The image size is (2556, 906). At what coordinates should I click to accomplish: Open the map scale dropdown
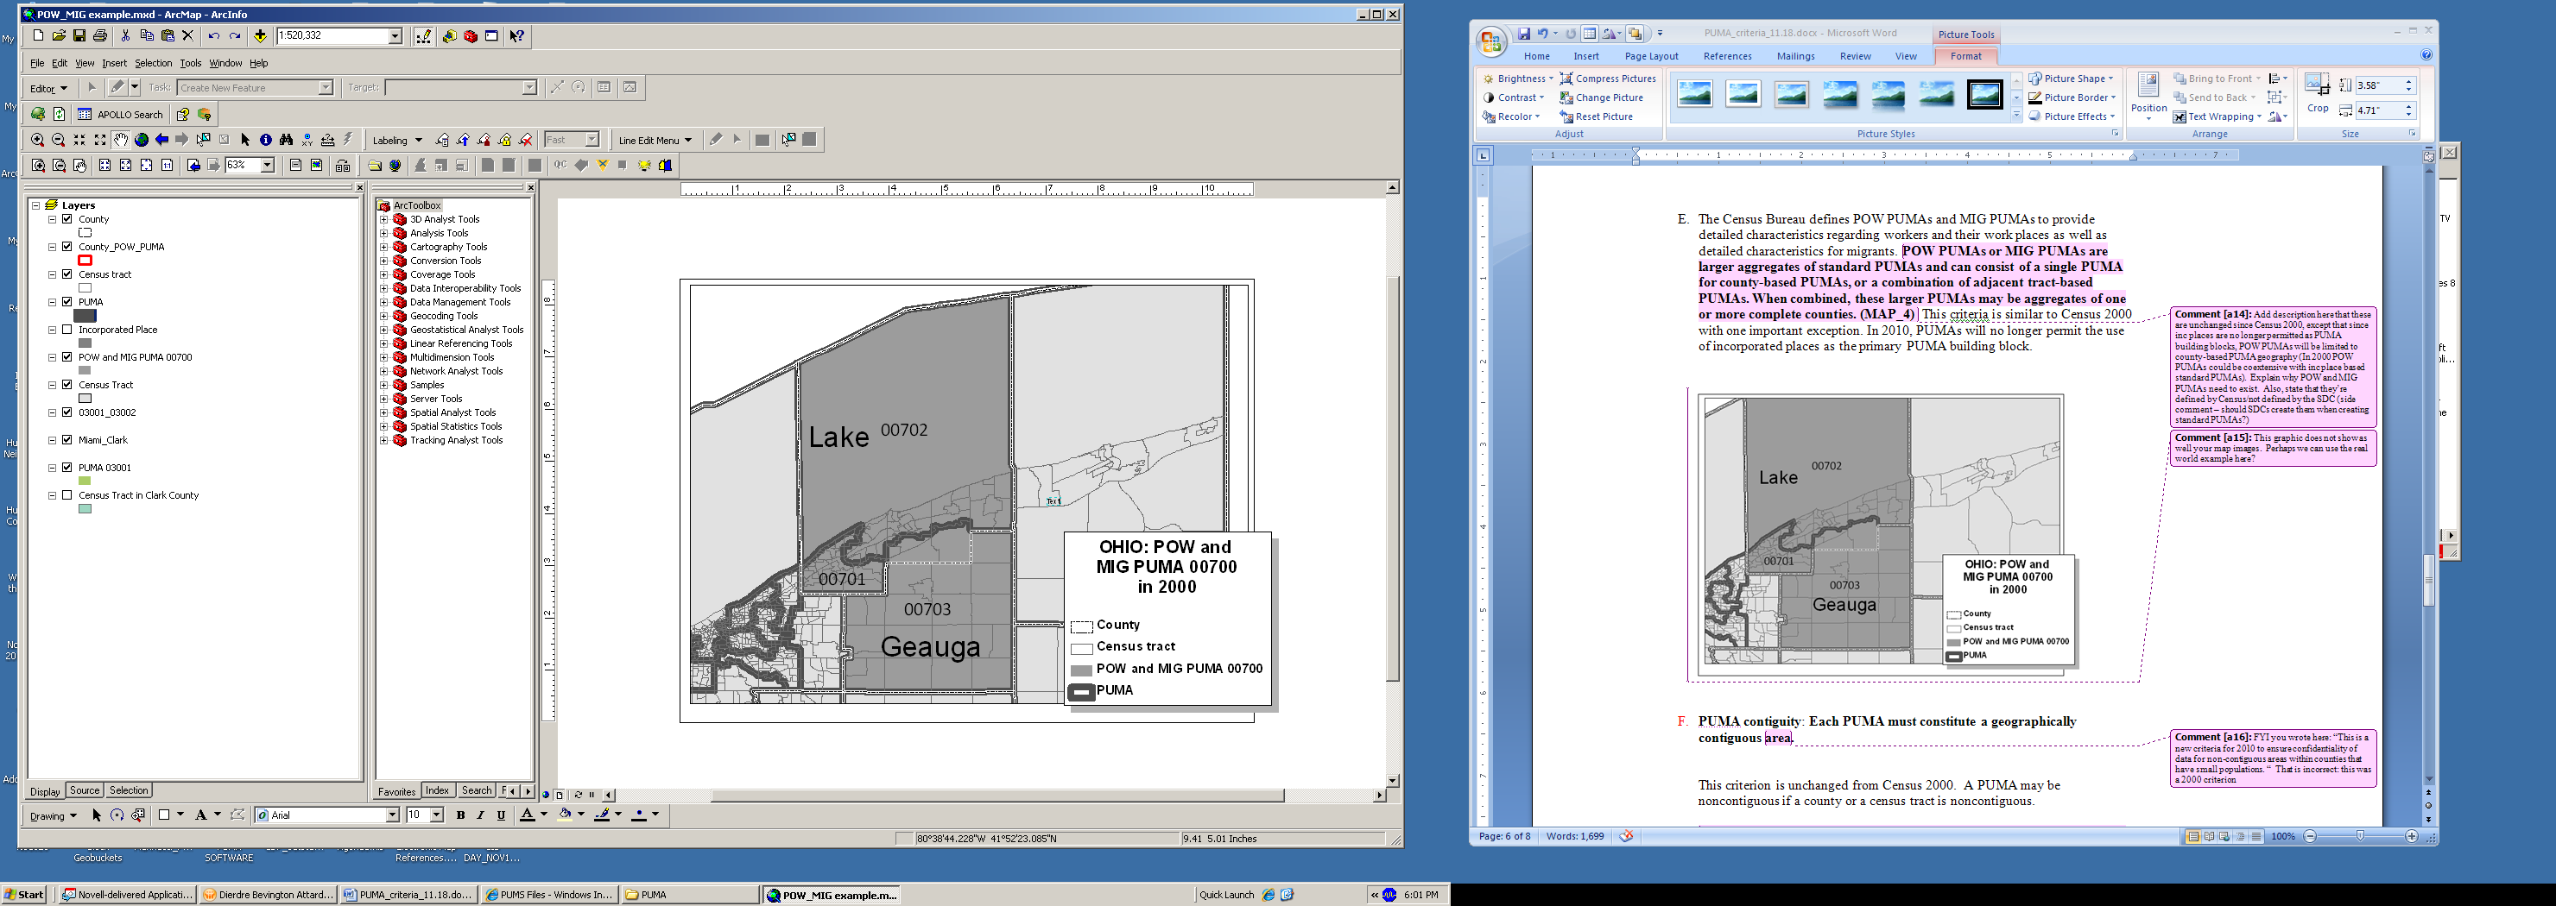tap(394, 35)
